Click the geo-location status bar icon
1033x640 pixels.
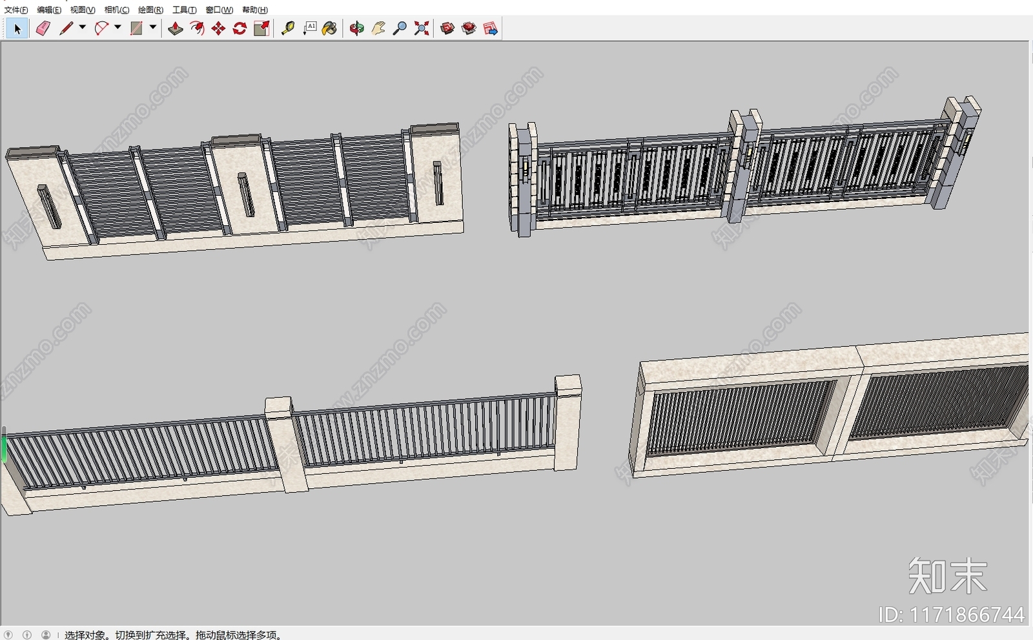pyautogui.click(x=8, y=635)
